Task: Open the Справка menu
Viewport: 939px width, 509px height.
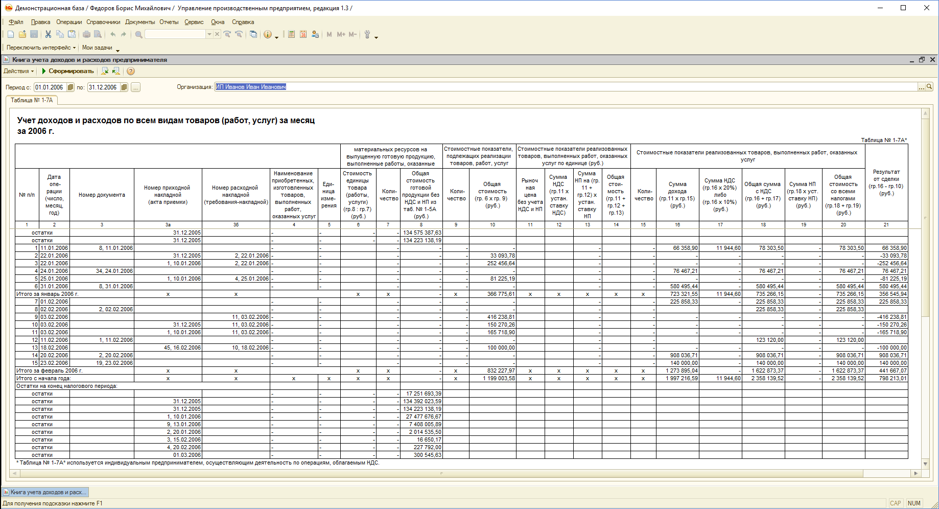Action: coord(243,22)
